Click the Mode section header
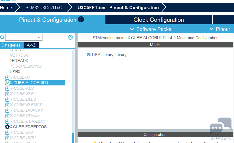Image resolution: width=234 pixels, height=143 pixels. click(155, 45)
